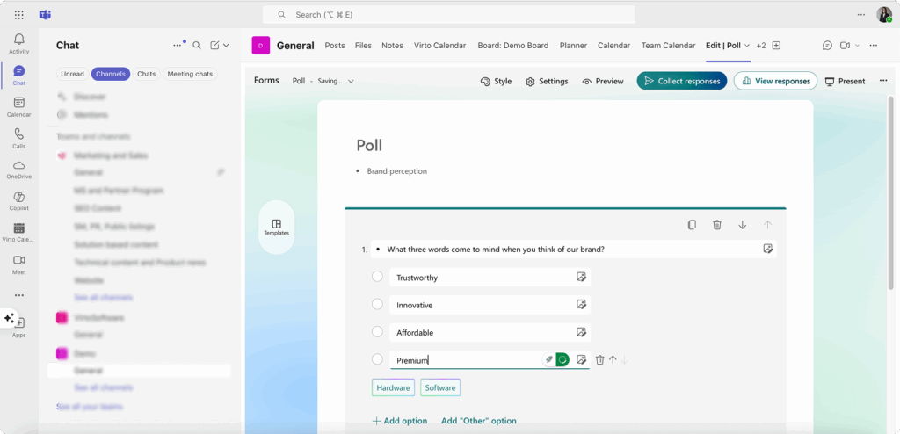Add image to Affordable option
This screenshot has height=434, width=900.
(x=582, y=332)
